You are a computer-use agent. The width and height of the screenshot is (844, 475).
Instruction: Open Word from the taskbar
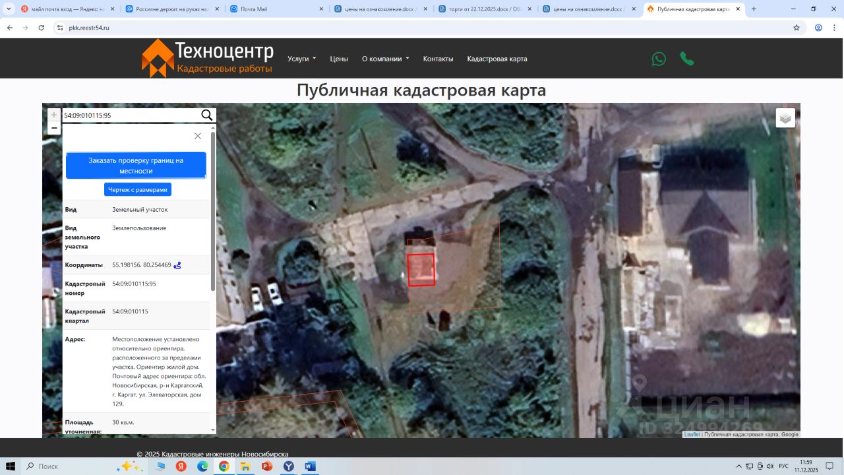tap(310, 466)
